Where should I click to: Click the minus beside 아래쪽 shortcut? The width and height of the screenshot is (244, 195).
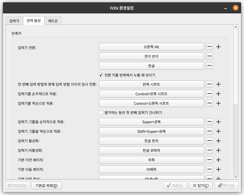[x=209, y=169]
